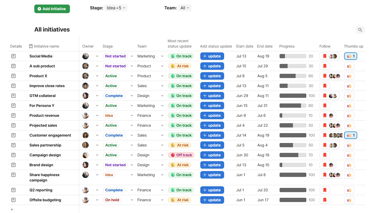The height and width of the screenshot is (213, 369).
Task: Open the details icon for Product X
Action: 13,76
